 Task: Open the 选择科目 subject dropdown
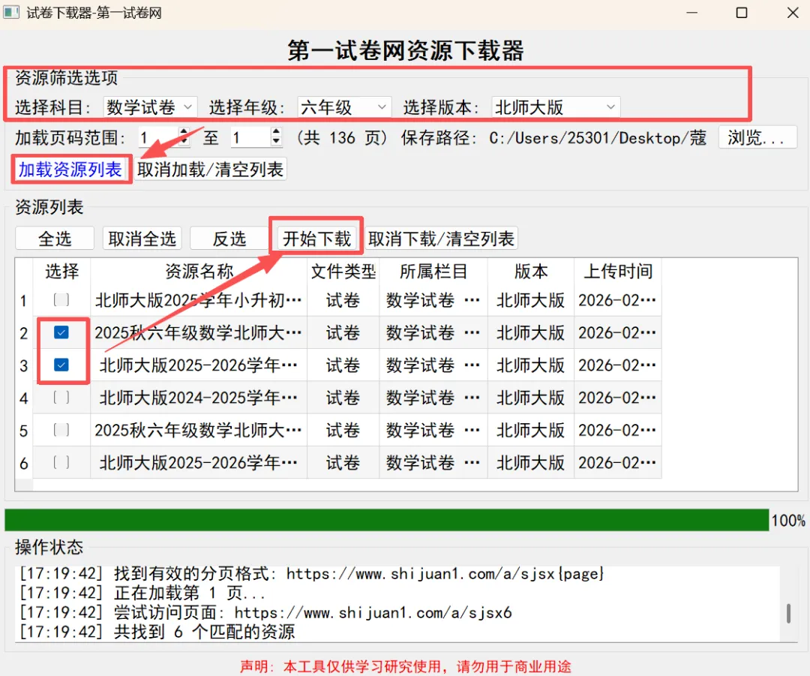pos(150,107)
